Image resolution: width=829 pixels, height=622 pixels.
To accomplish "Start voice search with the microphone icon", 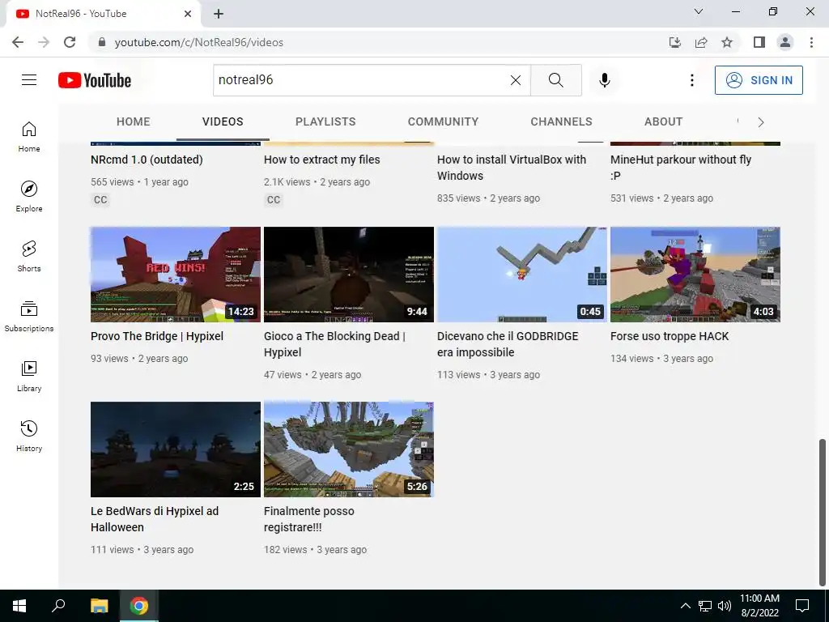I will [604, 80].
